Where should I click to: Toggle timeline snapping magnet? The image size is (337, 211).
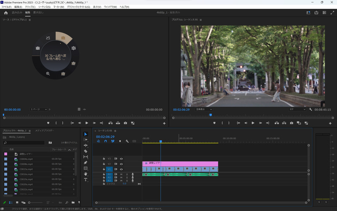click(105, 141)
